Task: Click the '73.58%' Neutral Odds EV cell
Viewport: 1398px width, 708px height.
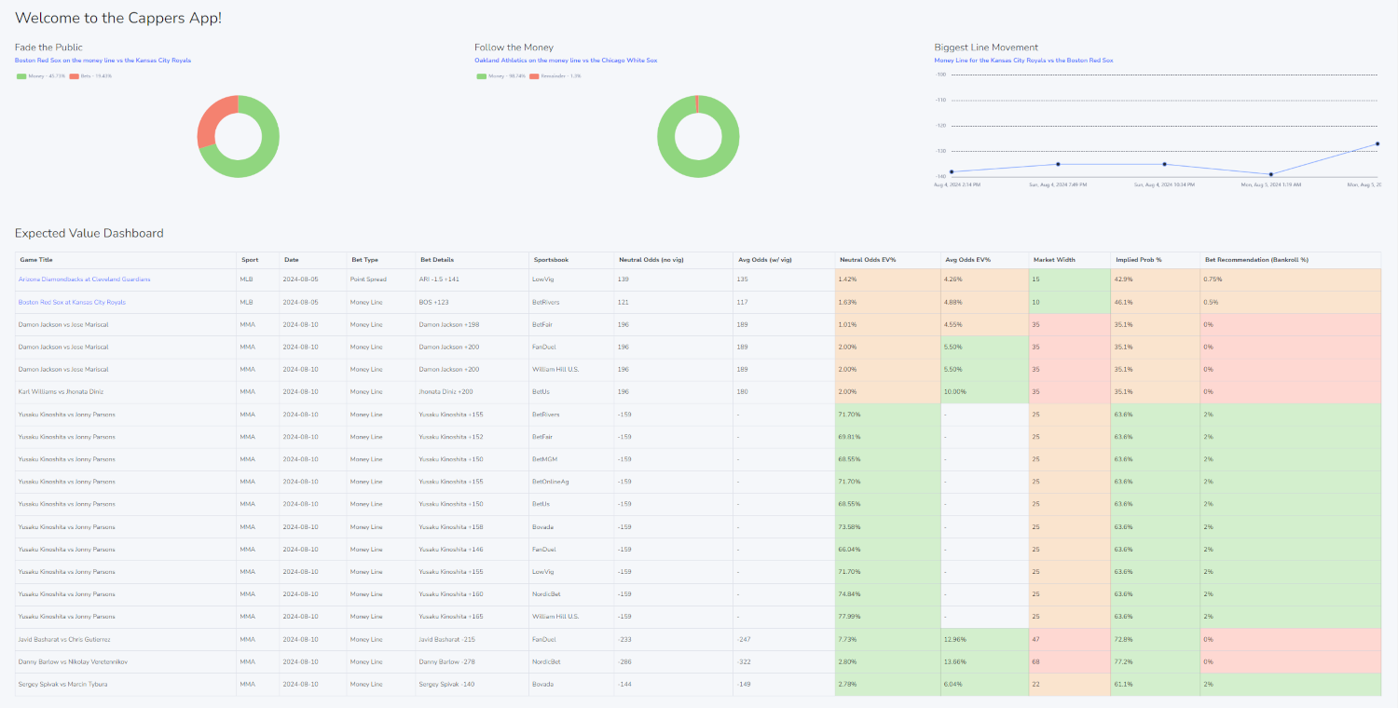Action: (x=888, y=526)
